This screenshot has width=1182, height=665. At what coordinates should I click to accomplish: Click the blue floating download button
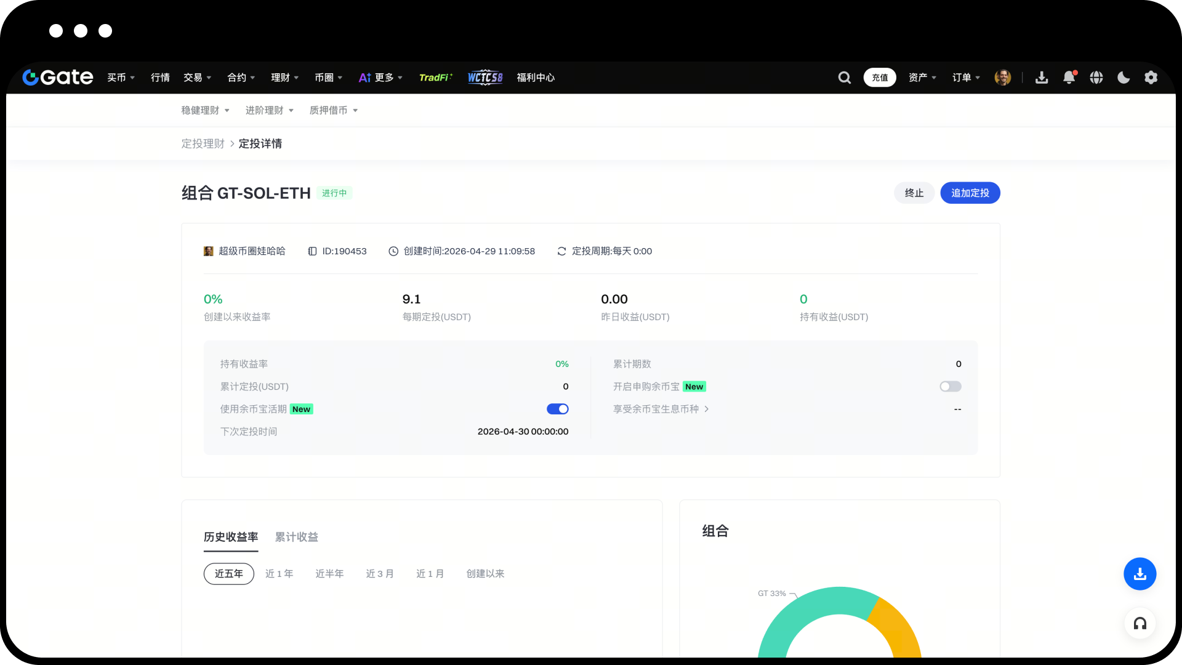point(1140,574)
